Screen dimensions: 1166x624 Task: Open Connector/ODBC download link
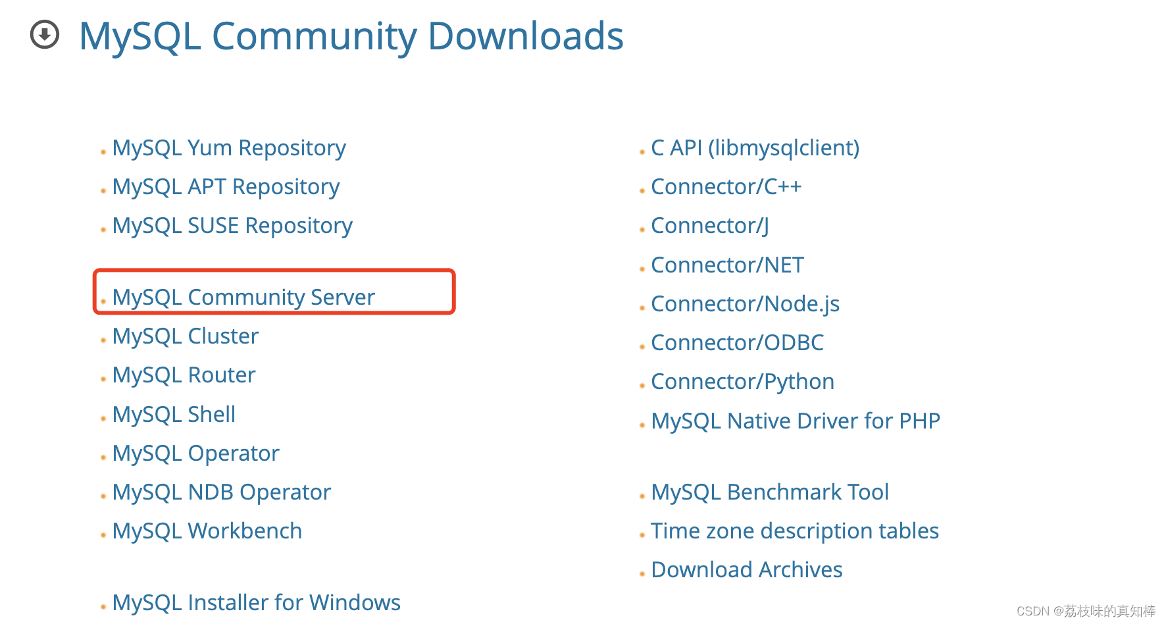(737, 343)
